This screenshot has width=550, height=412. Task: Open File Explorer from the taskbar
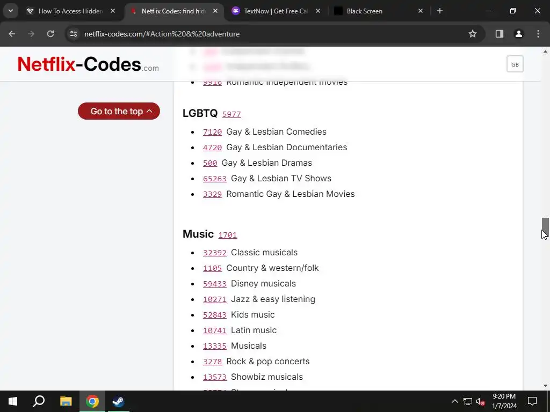(x=66, y=401)
